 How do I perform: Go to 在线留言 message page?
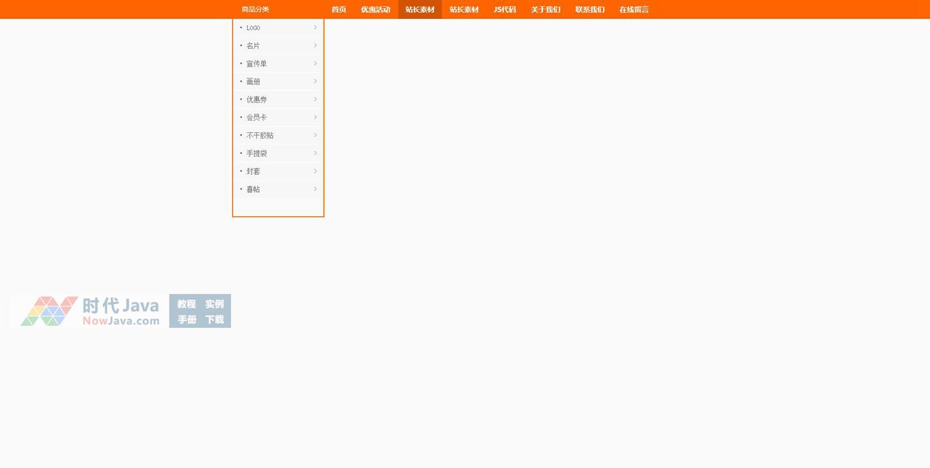[x=634, y=9]
